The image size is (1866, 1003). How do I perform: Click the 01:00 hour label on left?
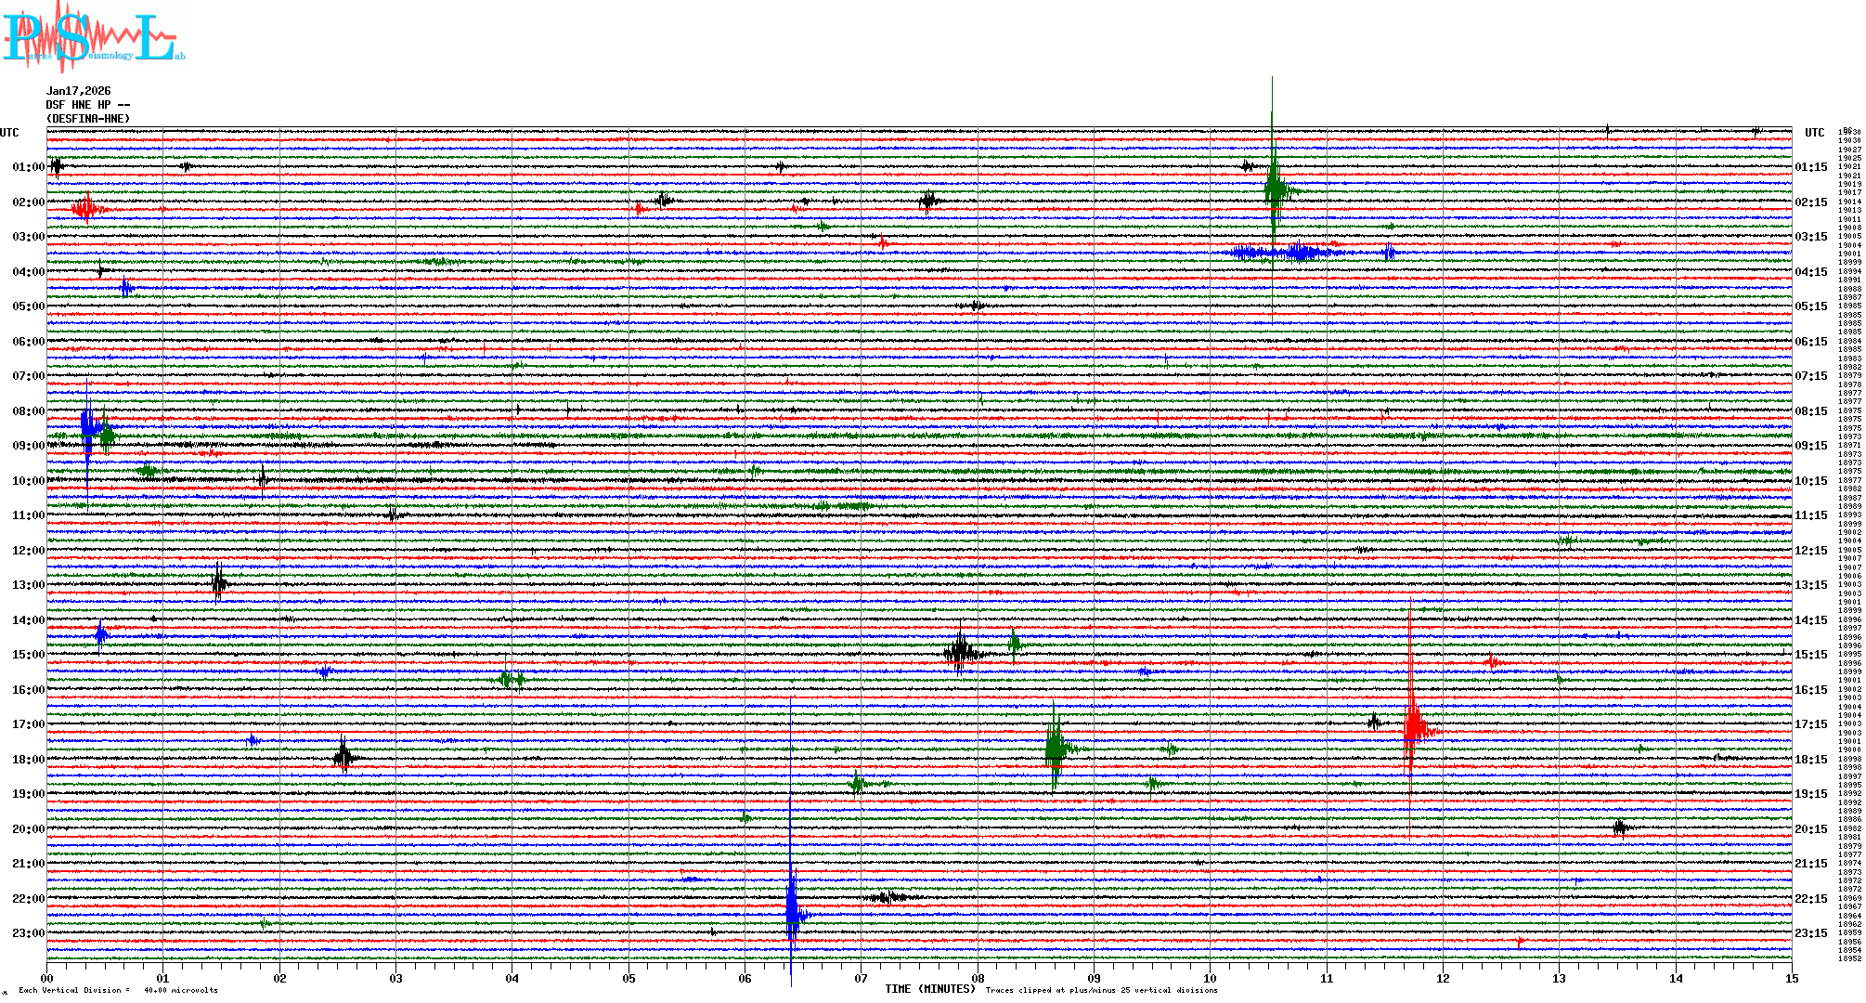(28, 167)
